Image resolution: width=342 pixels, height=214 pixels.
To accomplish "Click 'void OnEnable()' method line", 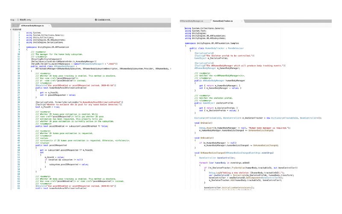I will [x=203, y=123].
